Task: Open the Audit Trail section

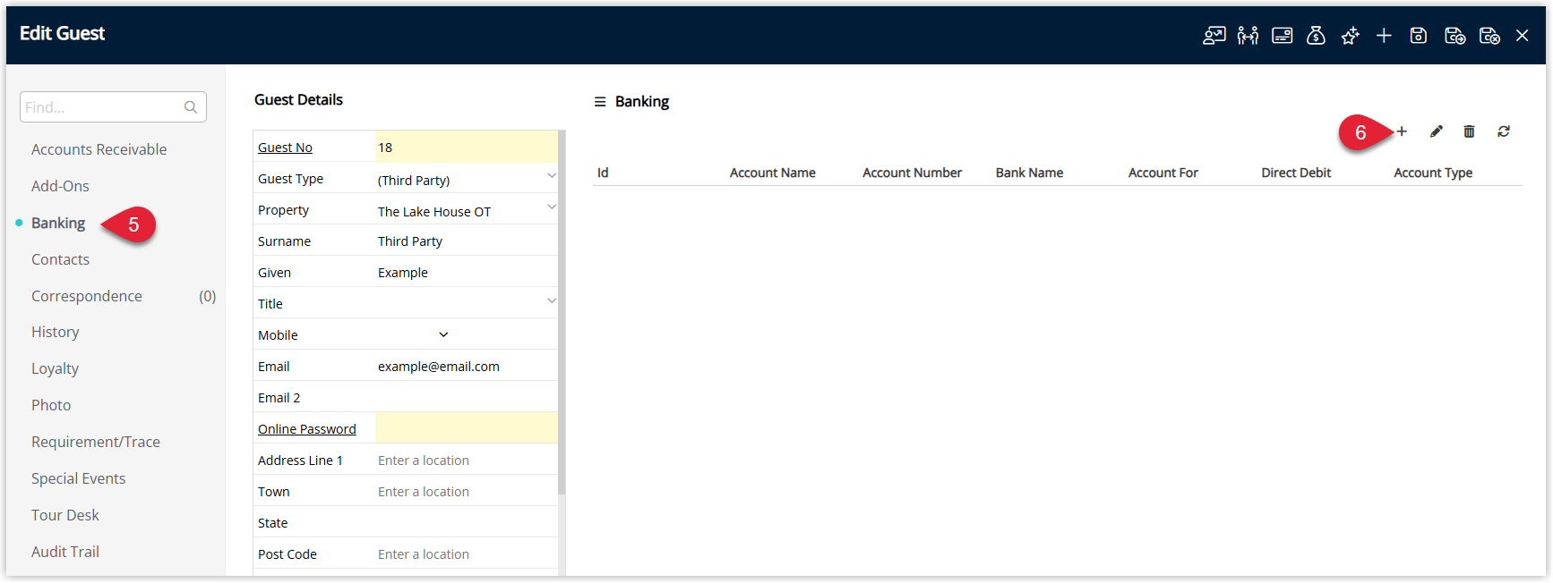Action: pyautogui.click(x=65, y=552)
